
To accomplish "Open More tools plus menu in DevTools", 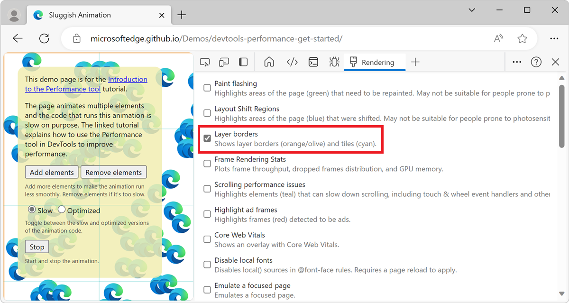I will [415, 62].
